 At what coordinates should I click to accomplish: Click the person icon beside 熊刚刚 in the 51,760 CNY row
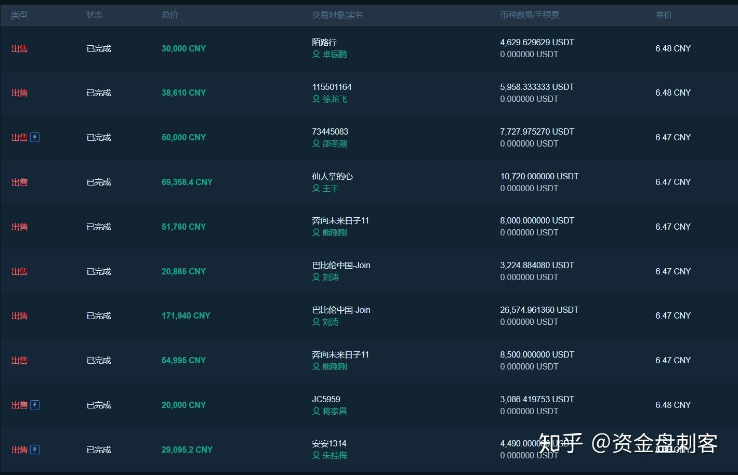point(316,232)
